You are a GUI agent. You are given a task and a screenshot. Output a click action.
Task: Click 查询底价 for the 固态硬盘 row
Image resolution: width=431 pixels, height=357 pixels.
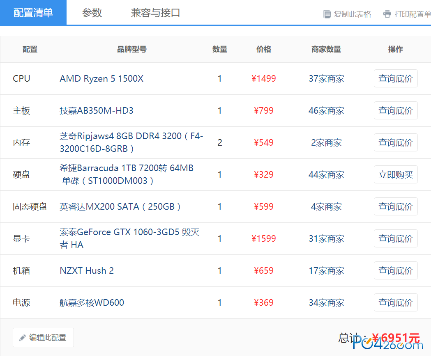coord(396,206)
